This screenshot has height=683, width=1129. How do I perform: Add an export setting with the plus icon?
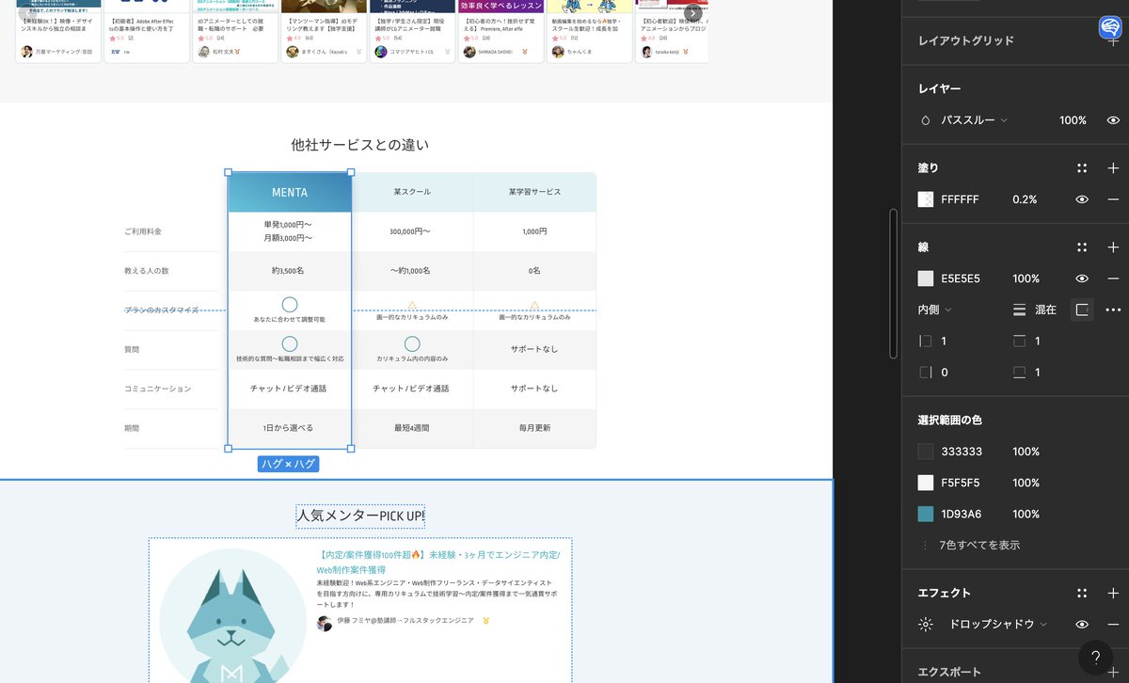[1113, 672]
